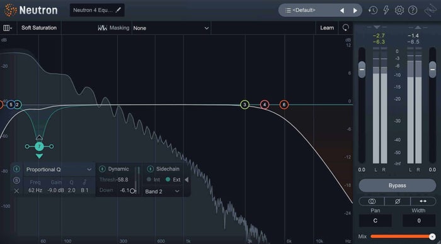Image resolution: width=441 pixels, height=244 pixels.
Task: Click the Q value 2.0
Action: click(71, 190)
